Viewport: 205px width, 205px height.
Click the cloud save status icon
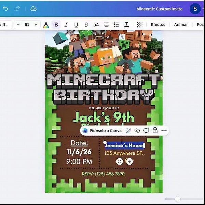(33, 9)
